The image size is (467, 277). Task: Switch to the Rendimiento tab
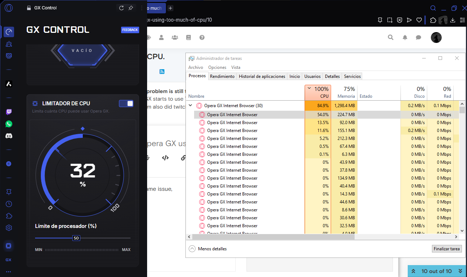point(222,76)
